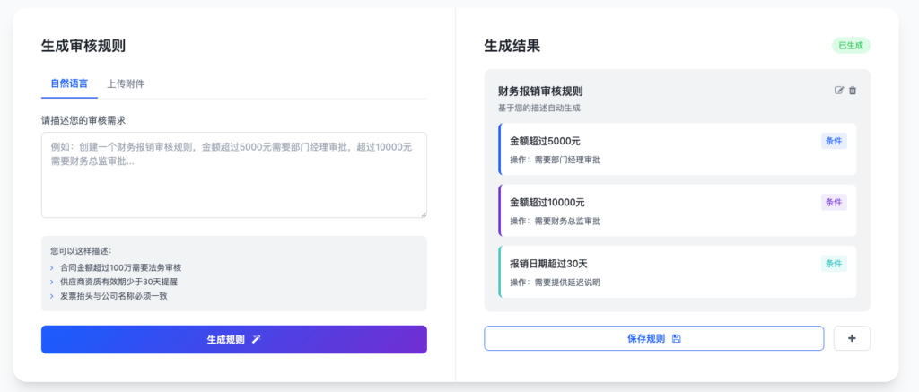Click the magic wand icon on 生成规则
Image resolution: width=919 pixels, height=392 pixels.
click(x=257, y=340)
